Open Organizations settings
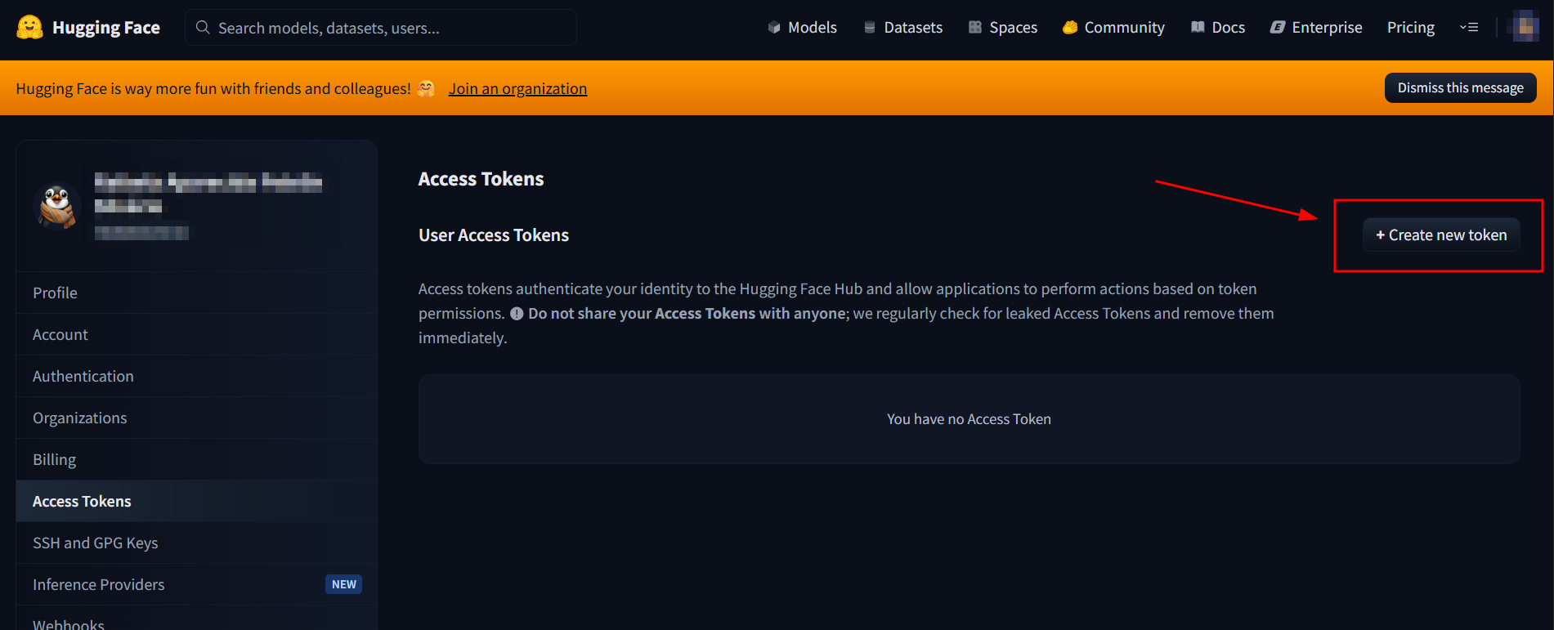Image resolution: width=1554 pixels, height=630 pixels. point(196,418)
